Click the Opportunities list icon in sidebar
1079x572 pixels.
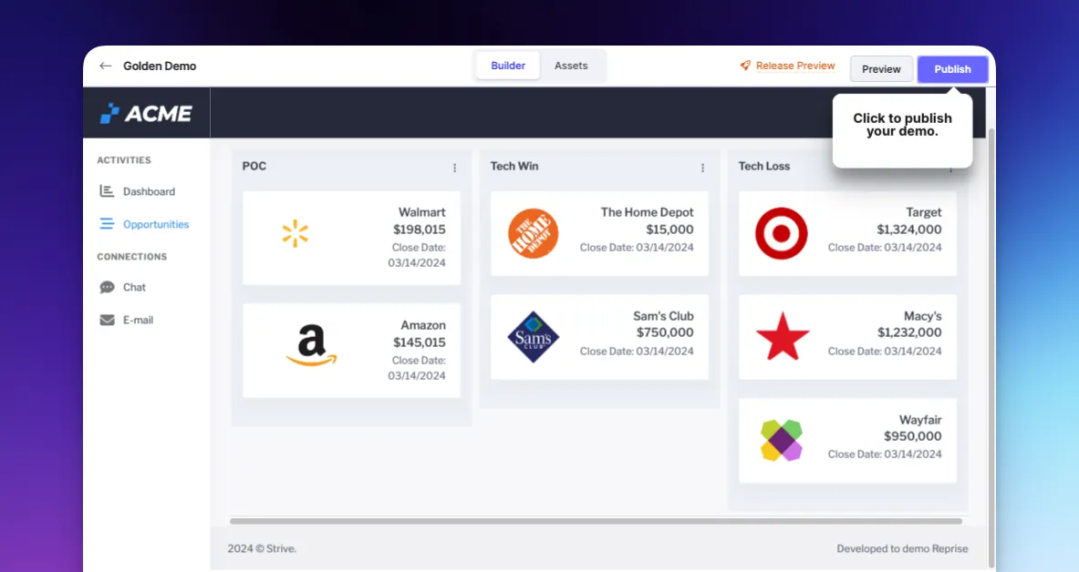107,224
